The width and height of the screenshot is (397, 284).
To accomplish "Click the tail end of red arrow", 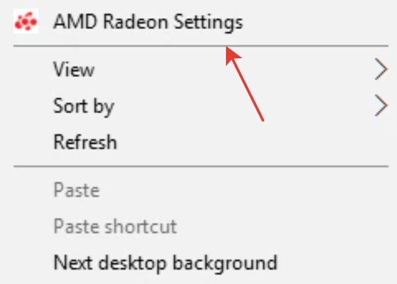I will click(262, 120).
